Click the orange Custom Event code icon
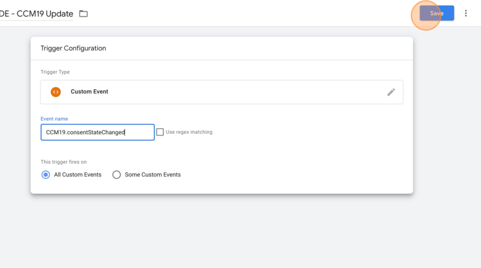 56,92
